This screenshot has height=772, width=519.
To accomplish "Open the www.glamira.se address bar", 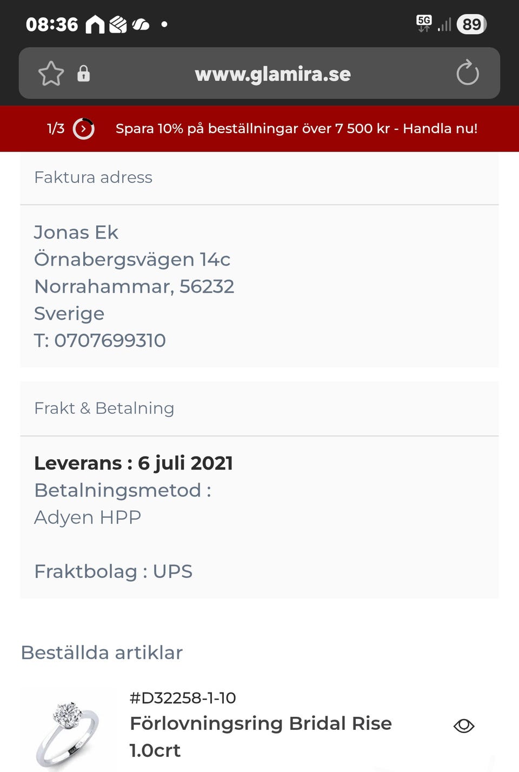I will [272, 74].
